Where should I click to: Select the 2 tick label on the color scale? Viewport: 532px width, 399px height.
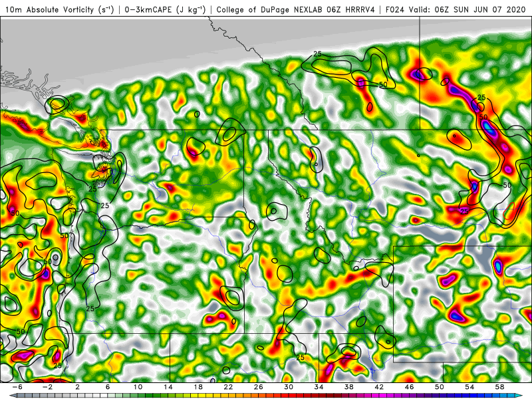77,387
